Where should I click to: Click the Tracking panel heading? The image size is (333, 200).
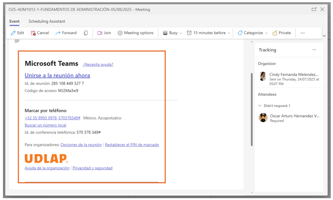(x=267, y=50)
